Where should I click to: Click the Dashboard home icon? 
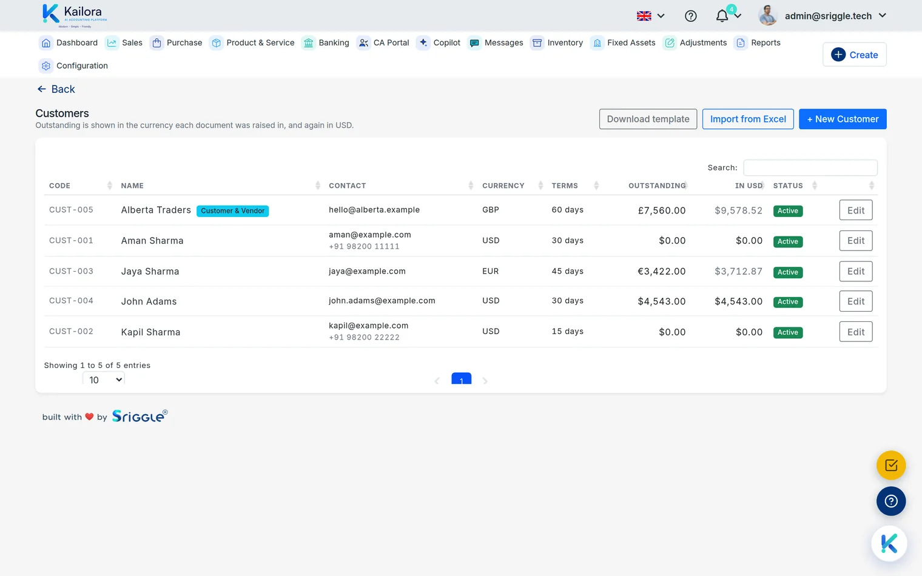[46, 43]
